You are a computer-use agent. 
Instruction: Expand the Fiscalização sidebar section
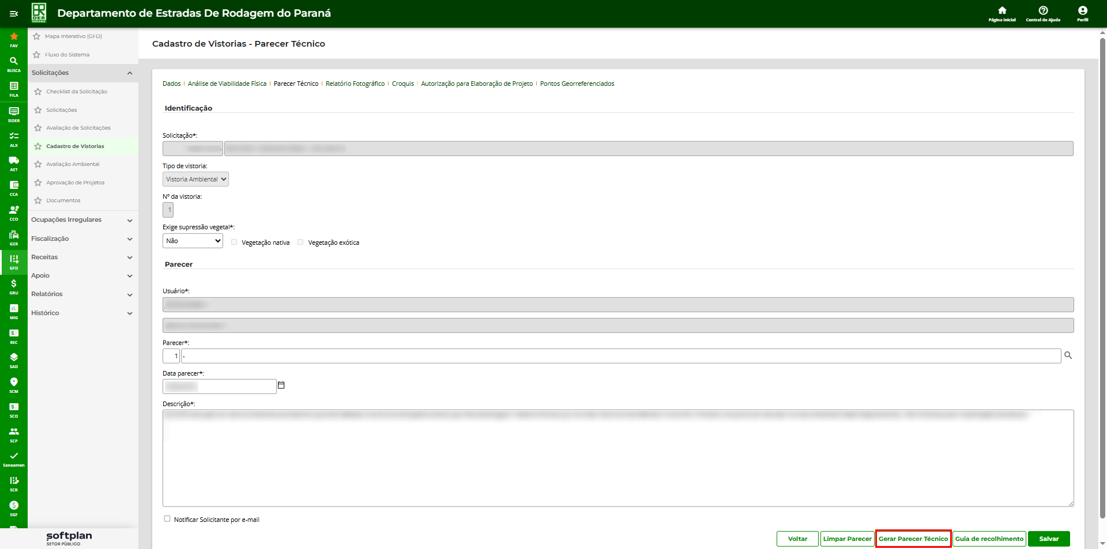(x=82, y=238)
